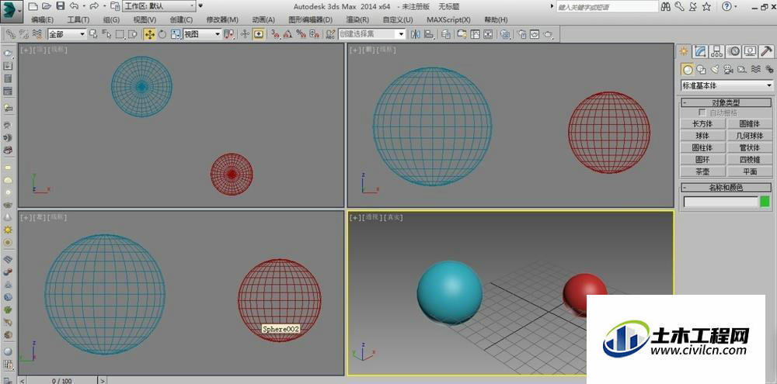Click the 圆柱体 cylinder button
Viewport: 777px width, 384px height.
(702, 147)
